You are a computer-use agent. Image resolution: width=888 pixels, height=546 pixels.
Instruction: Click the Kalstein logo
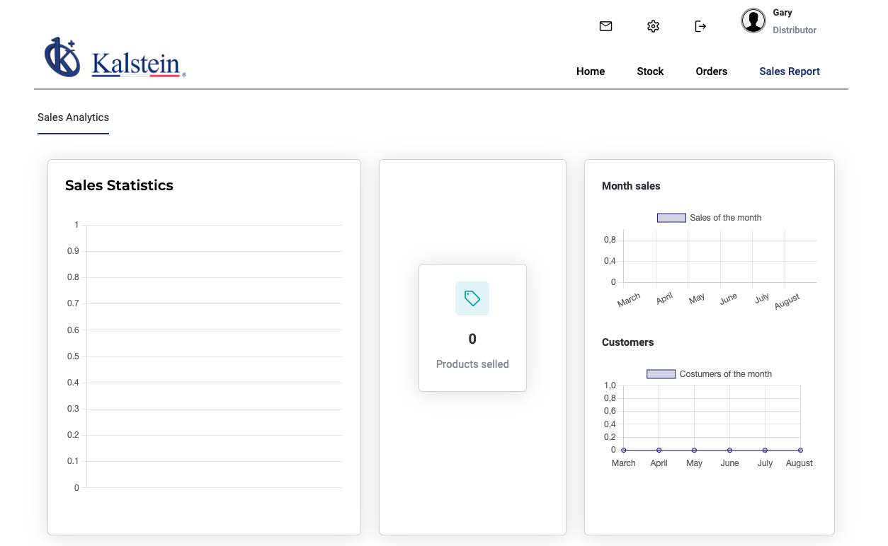pos(115,58)
